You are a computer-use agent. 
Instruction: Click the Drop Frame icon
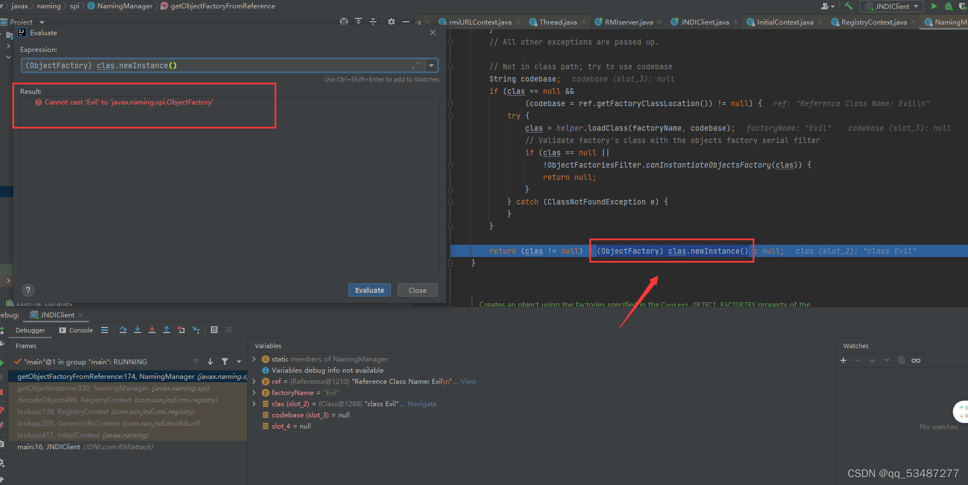[x=181, y=330]
